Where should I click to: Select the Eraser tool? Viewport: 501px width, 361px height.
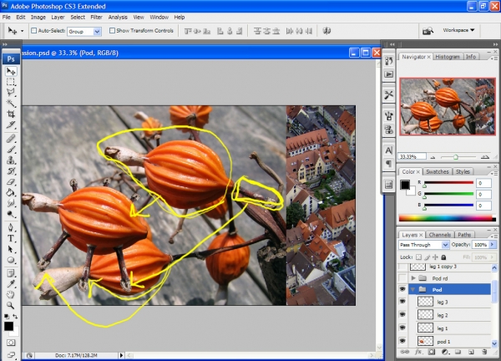point(11,182)
